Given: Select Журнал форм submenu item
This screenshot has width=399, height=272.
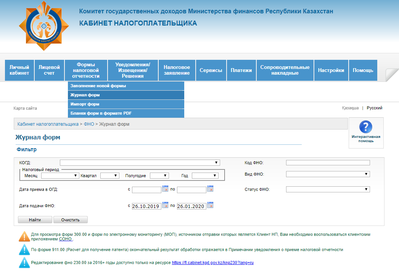Looking at the screenshot, I should (126, 95).
